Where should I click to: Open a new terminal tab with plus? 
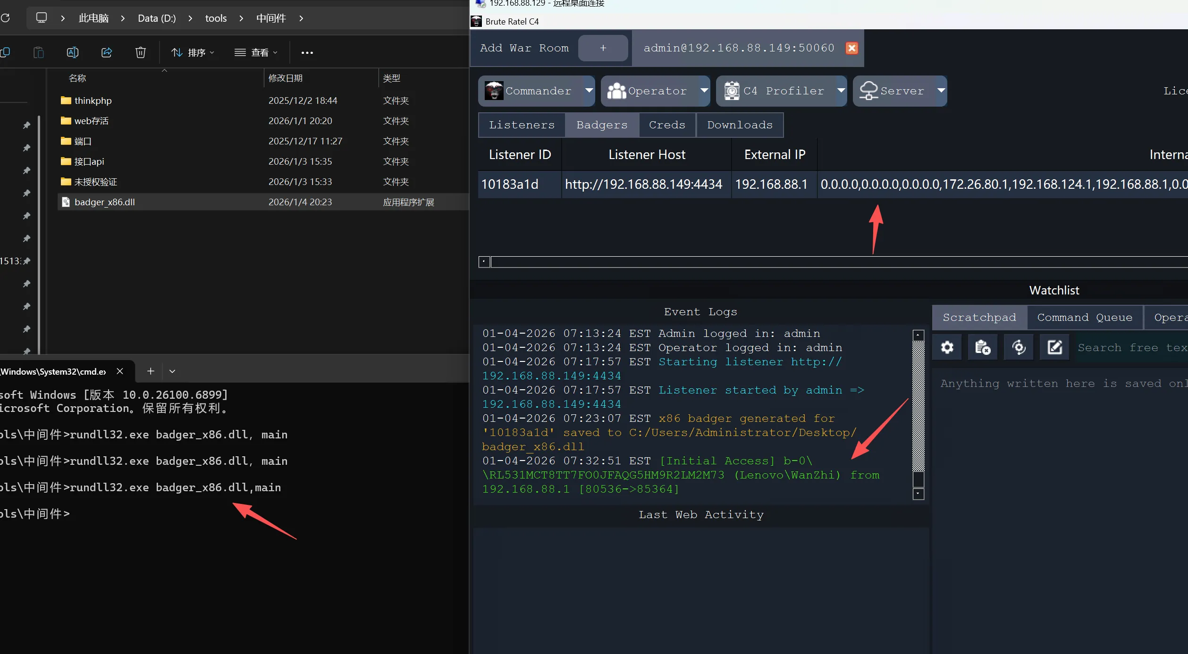pyautogui.click(x=151, y=371)
